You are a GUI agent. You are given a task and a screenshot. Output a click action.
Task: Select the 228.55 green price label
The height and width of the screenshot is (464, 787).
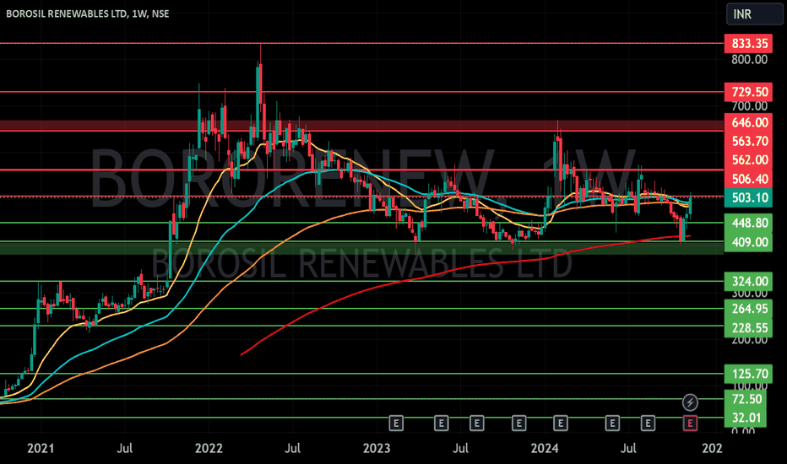coord(748,328)
